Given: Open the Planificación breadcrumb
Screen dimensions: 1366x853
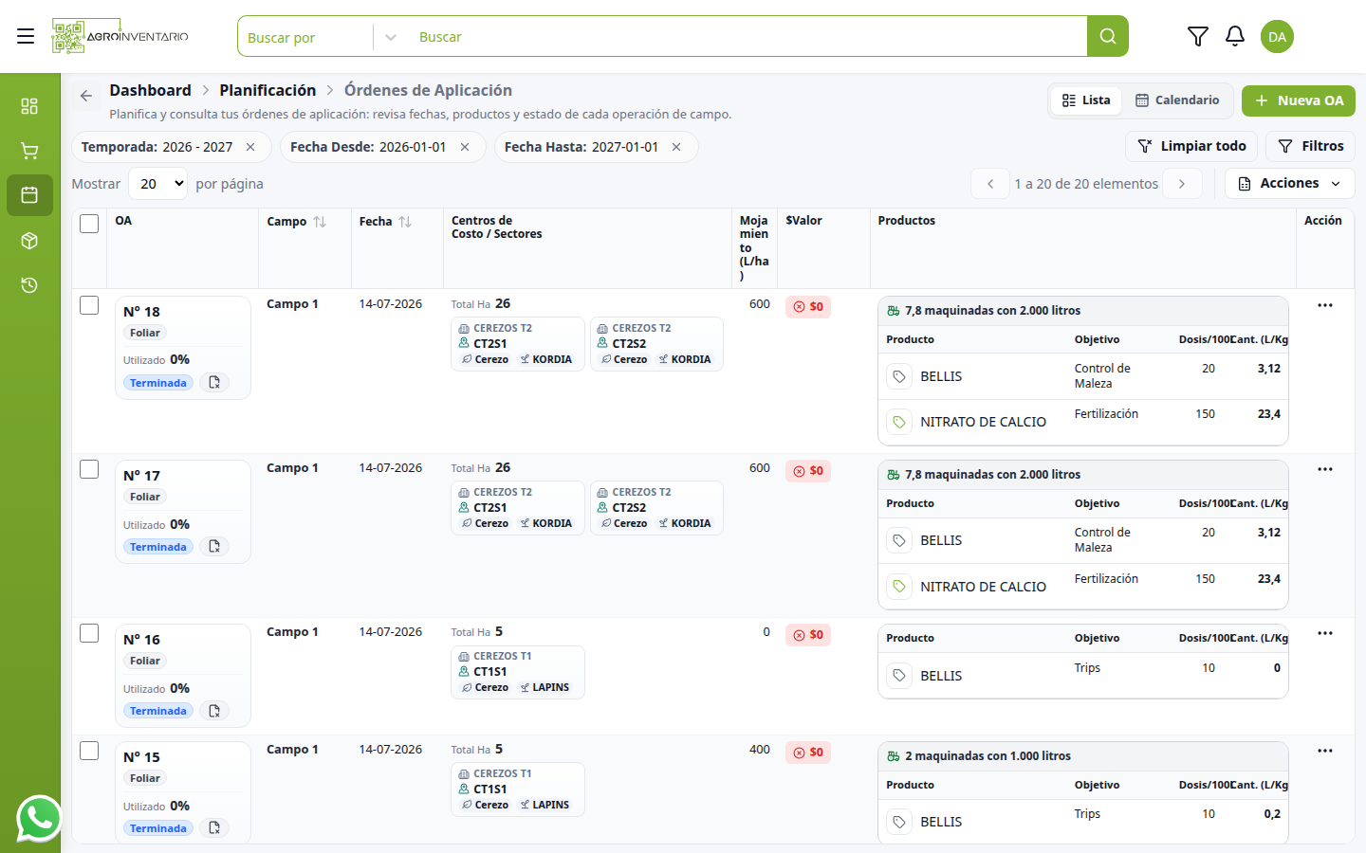Looking at the screenshot, I should (268, 90).
